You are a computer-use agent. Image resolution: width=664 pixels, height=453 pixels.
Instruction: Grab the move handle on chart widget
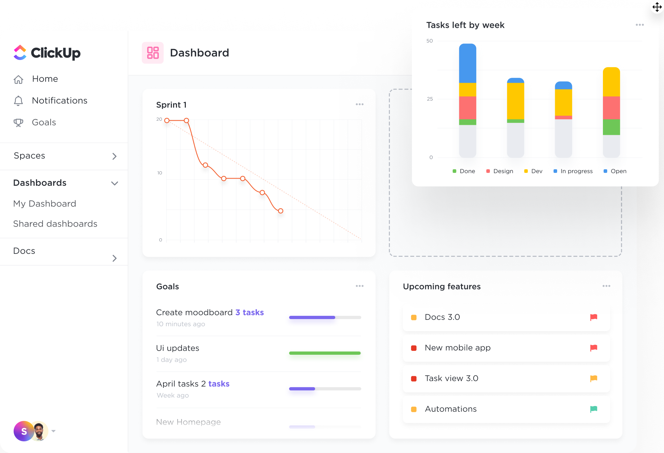coord(657,7)
